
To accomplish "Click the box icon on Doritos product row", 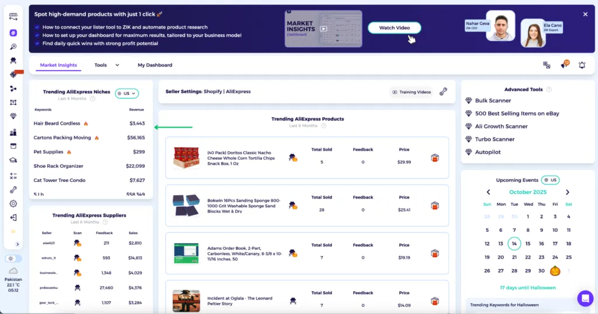I will point(434,158).
